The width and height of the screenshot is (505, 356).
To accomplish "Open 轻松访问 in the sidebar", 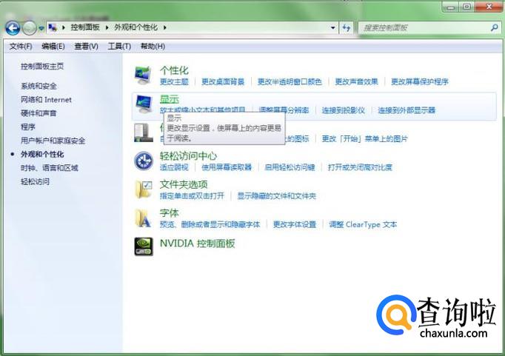I will coord(35,181).
